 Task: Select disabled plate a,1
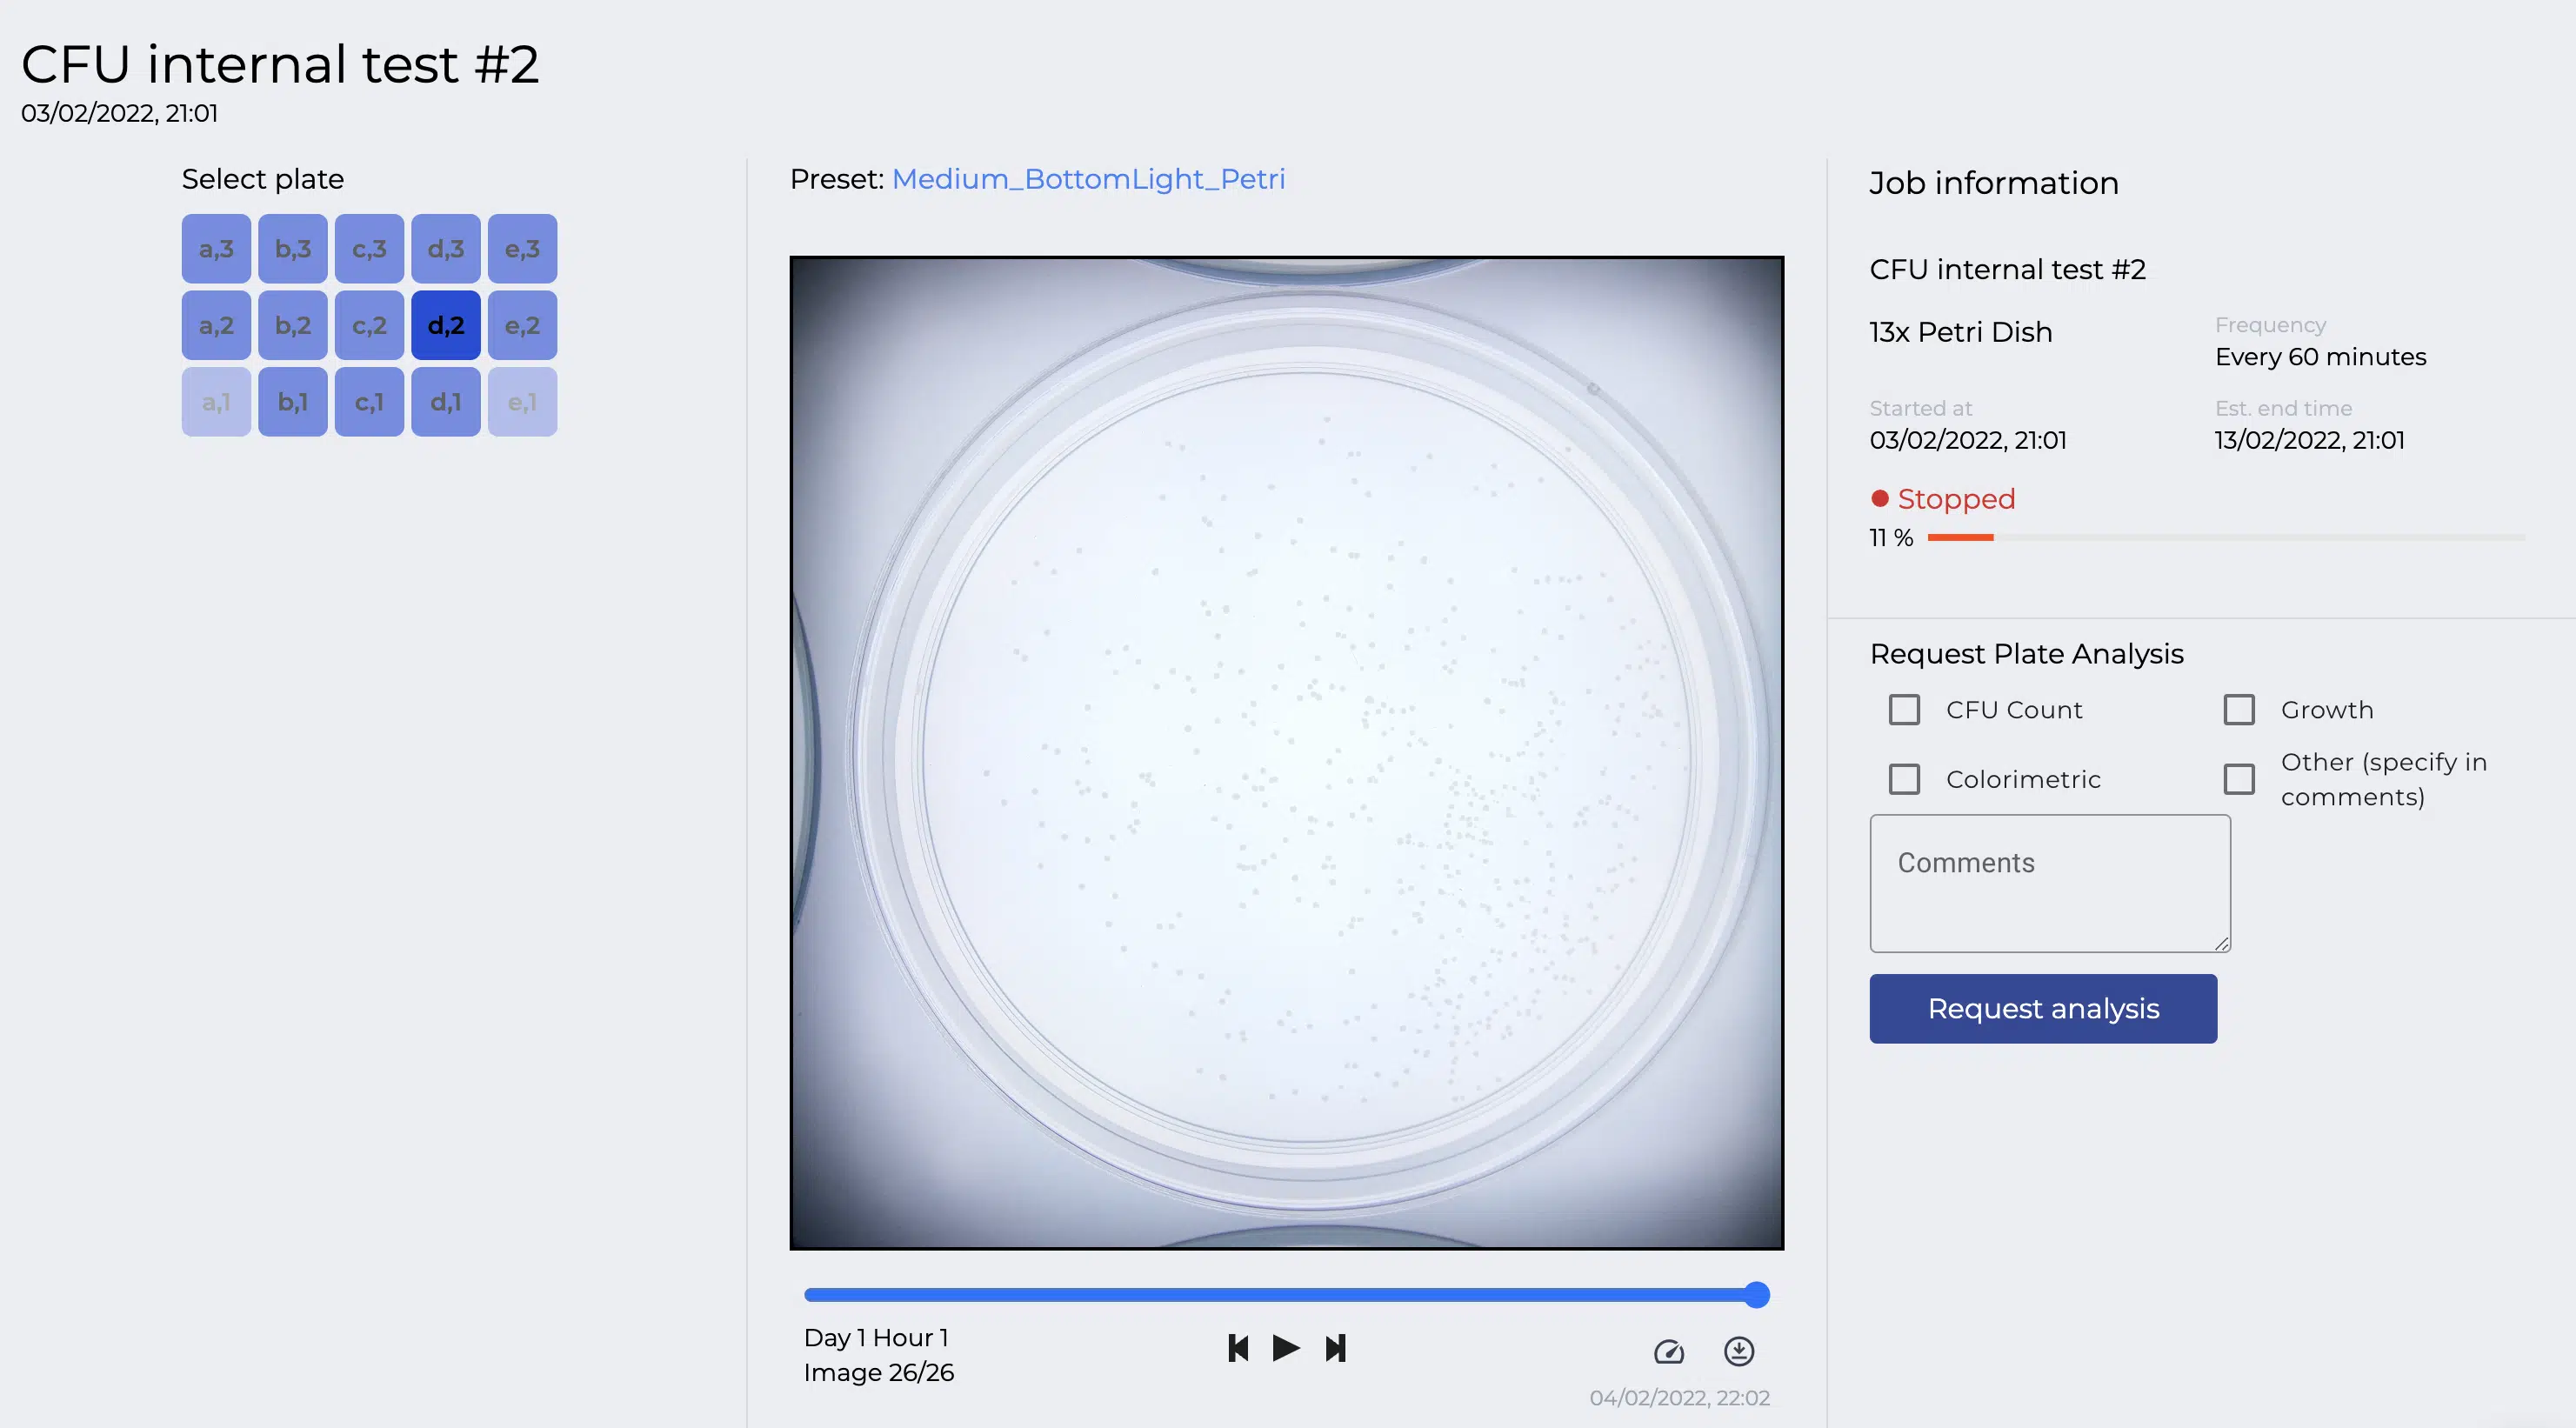coord(216,402)
